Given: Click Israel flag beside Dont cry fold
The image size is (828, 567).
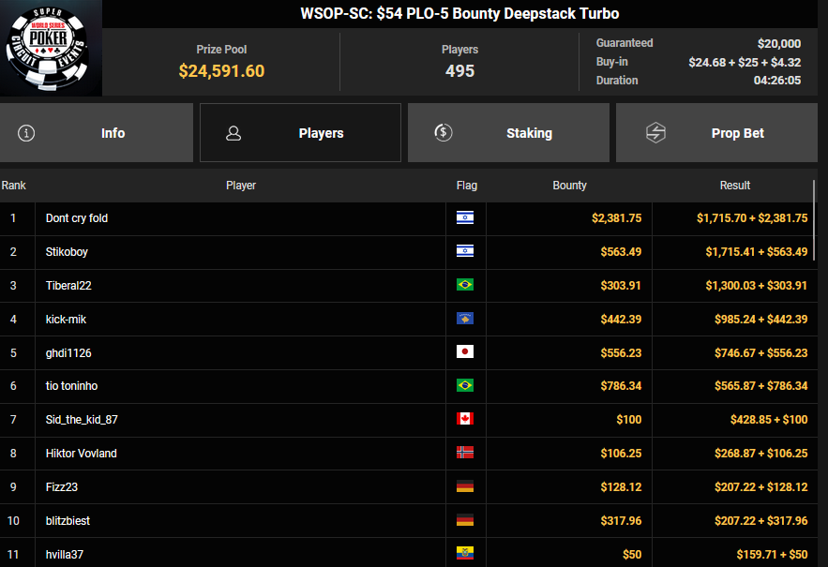Looking at the screenshot, I should point(464,218).
